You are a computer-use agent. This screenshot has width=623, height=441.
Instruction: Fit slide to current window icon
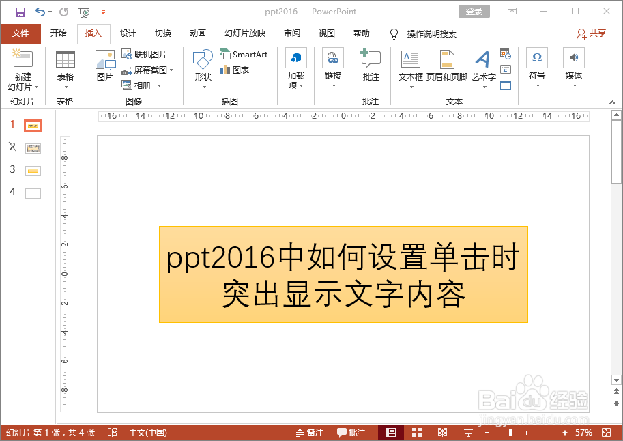607,433
